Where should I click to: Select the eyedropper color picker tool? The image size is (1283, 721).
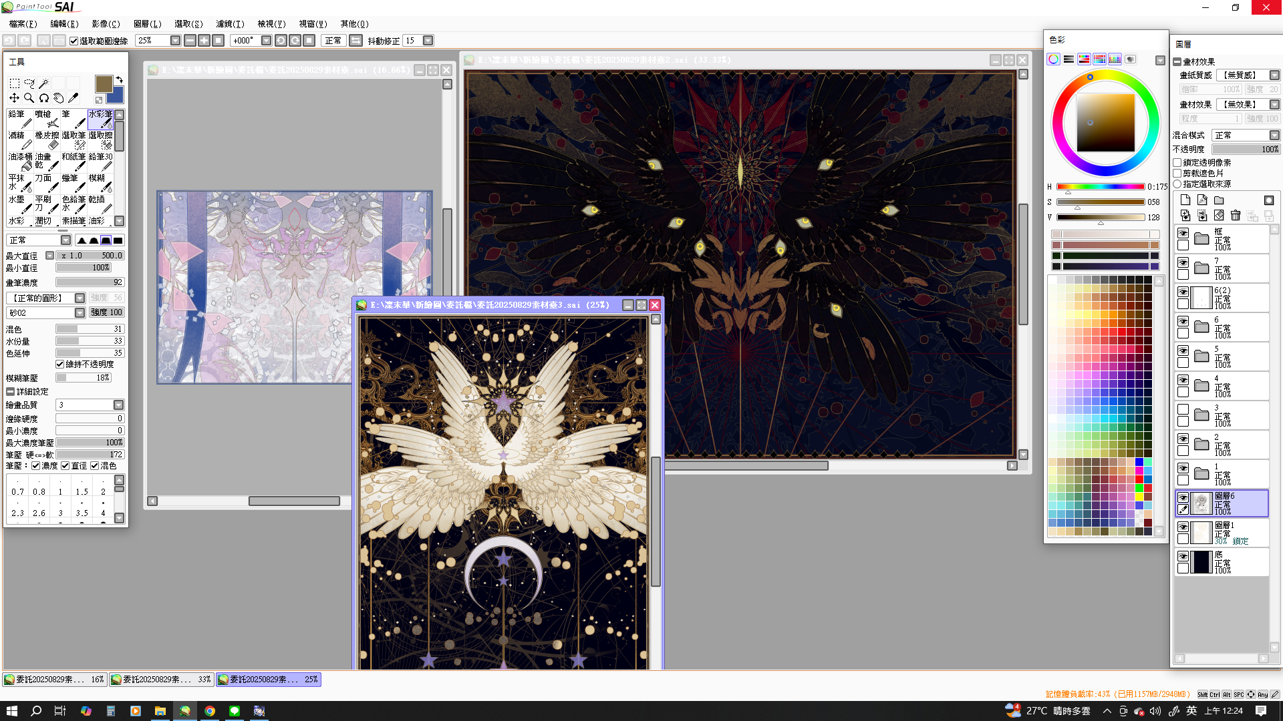73,98
